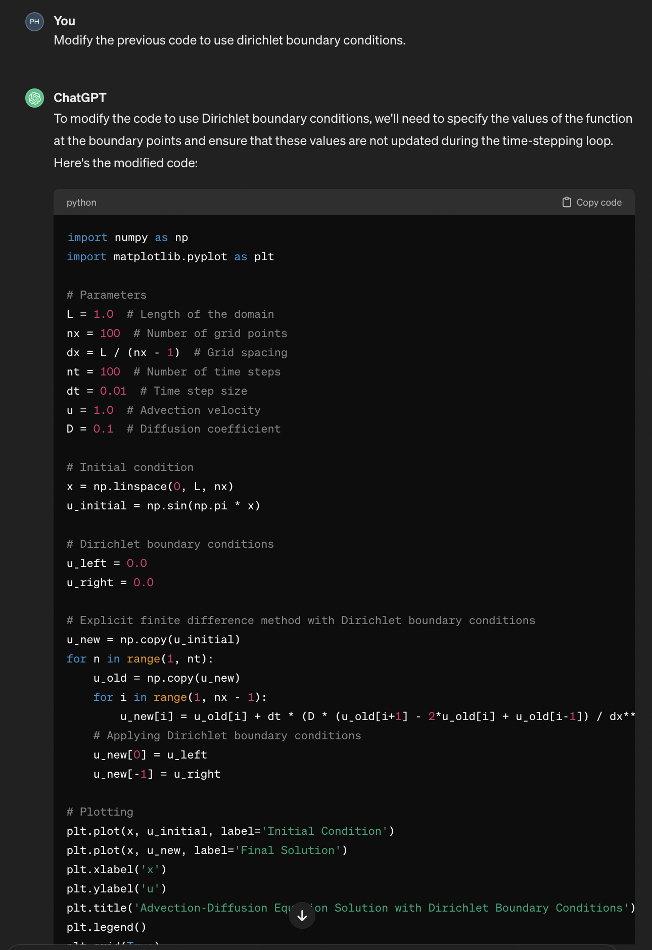Click the line 'import numpy as np'

click(x=127, y=238)
